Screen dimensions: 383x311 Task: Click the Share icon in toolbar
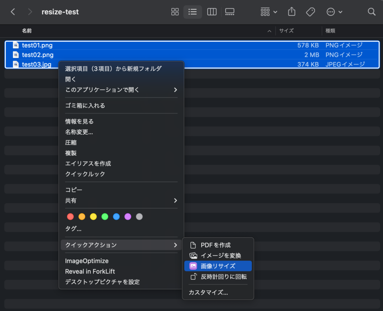pos(292,12)
